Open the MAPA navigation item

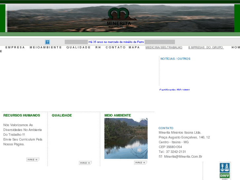click(x=134, y=47)
